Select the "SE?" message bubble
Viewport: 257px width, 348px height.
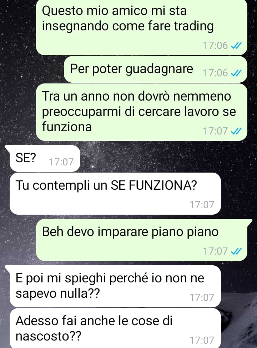[45, 158]
